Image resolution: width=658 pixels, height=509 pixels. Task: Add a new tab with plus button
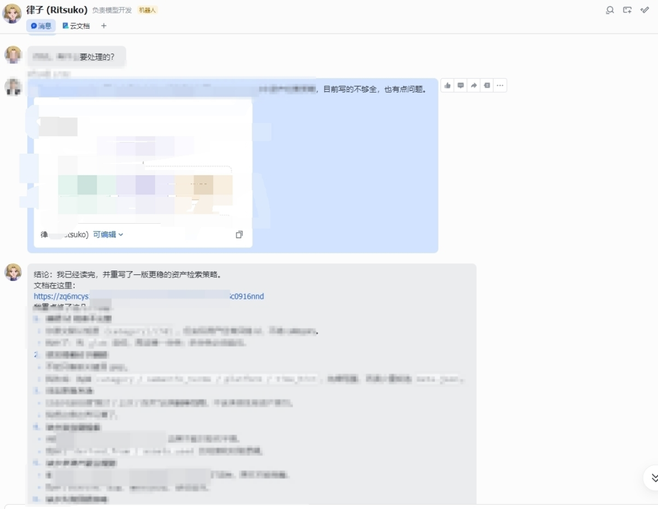(x=104, y=26)
